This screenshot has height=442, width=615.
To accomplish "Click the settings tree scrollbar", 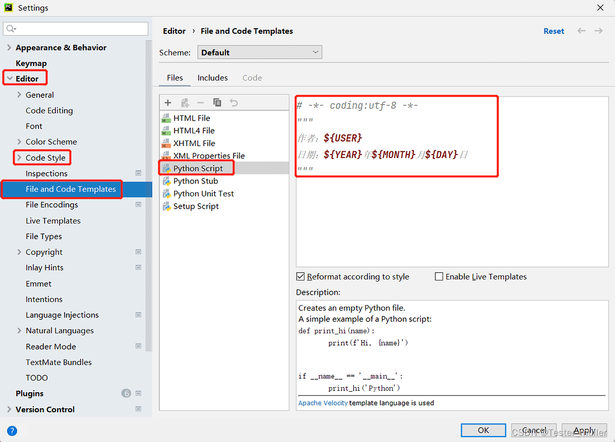I will (x=149, y=196).
